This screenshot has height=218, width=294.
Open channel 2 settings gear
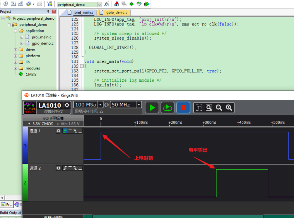[x=58, y=168]
